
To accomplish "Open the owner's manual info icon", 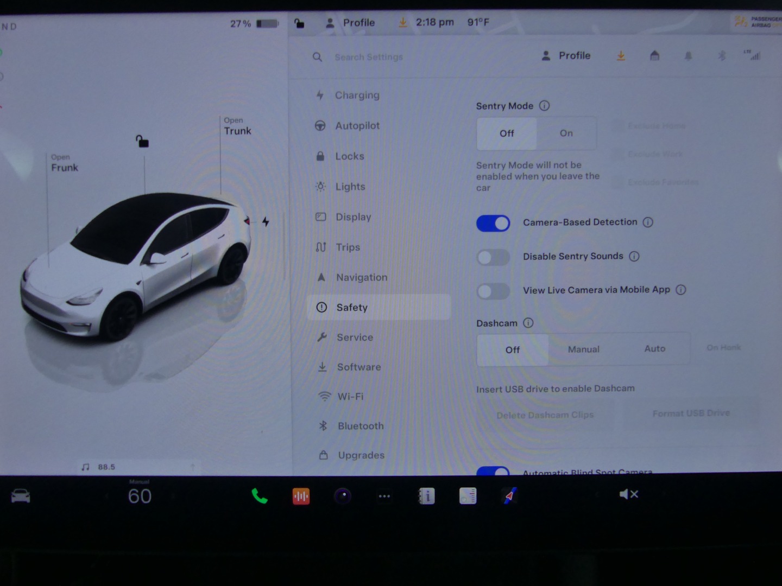I will [426, 496].
